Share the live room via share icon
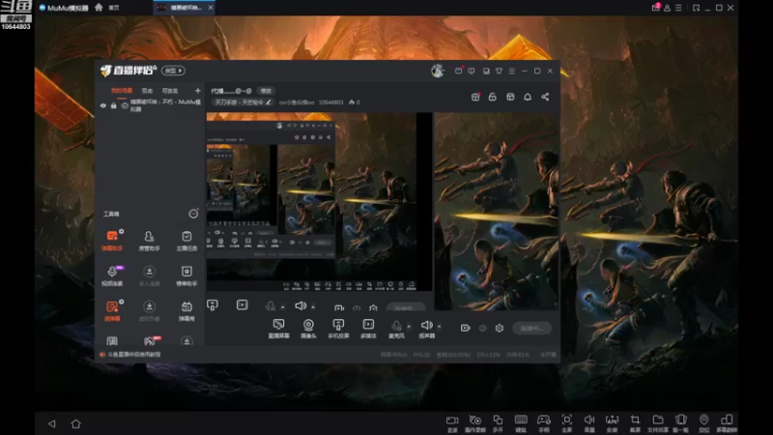The image size is (773, 435). click(545, 97)
